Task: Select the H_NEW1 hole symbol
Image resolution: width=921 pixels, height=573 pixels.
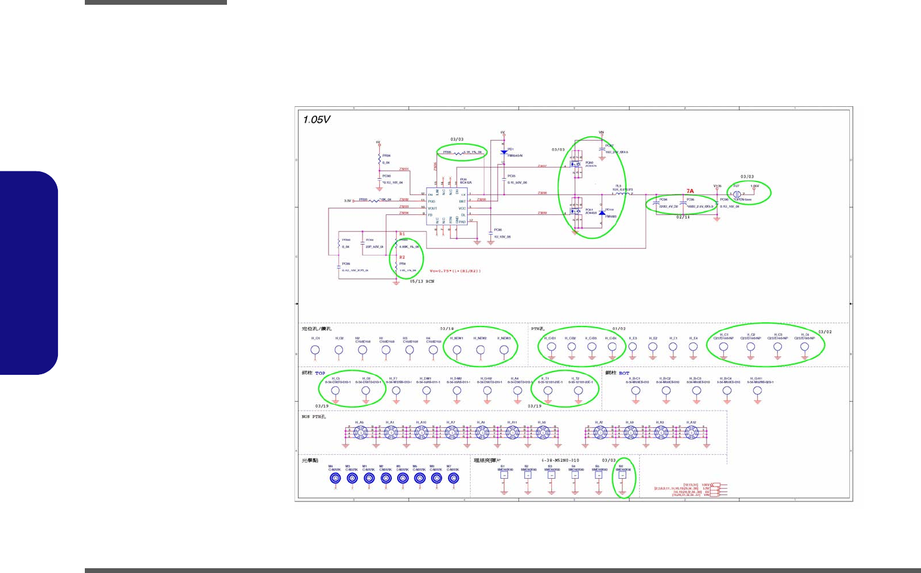Action: pos(457,350)
